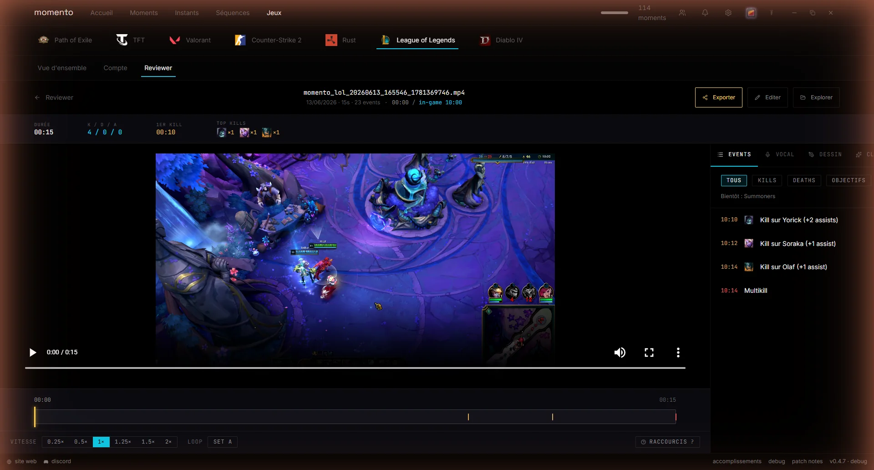Switch to the Reviewer tab
This screenshot has height=470, width=874.
tap(158, 68)
